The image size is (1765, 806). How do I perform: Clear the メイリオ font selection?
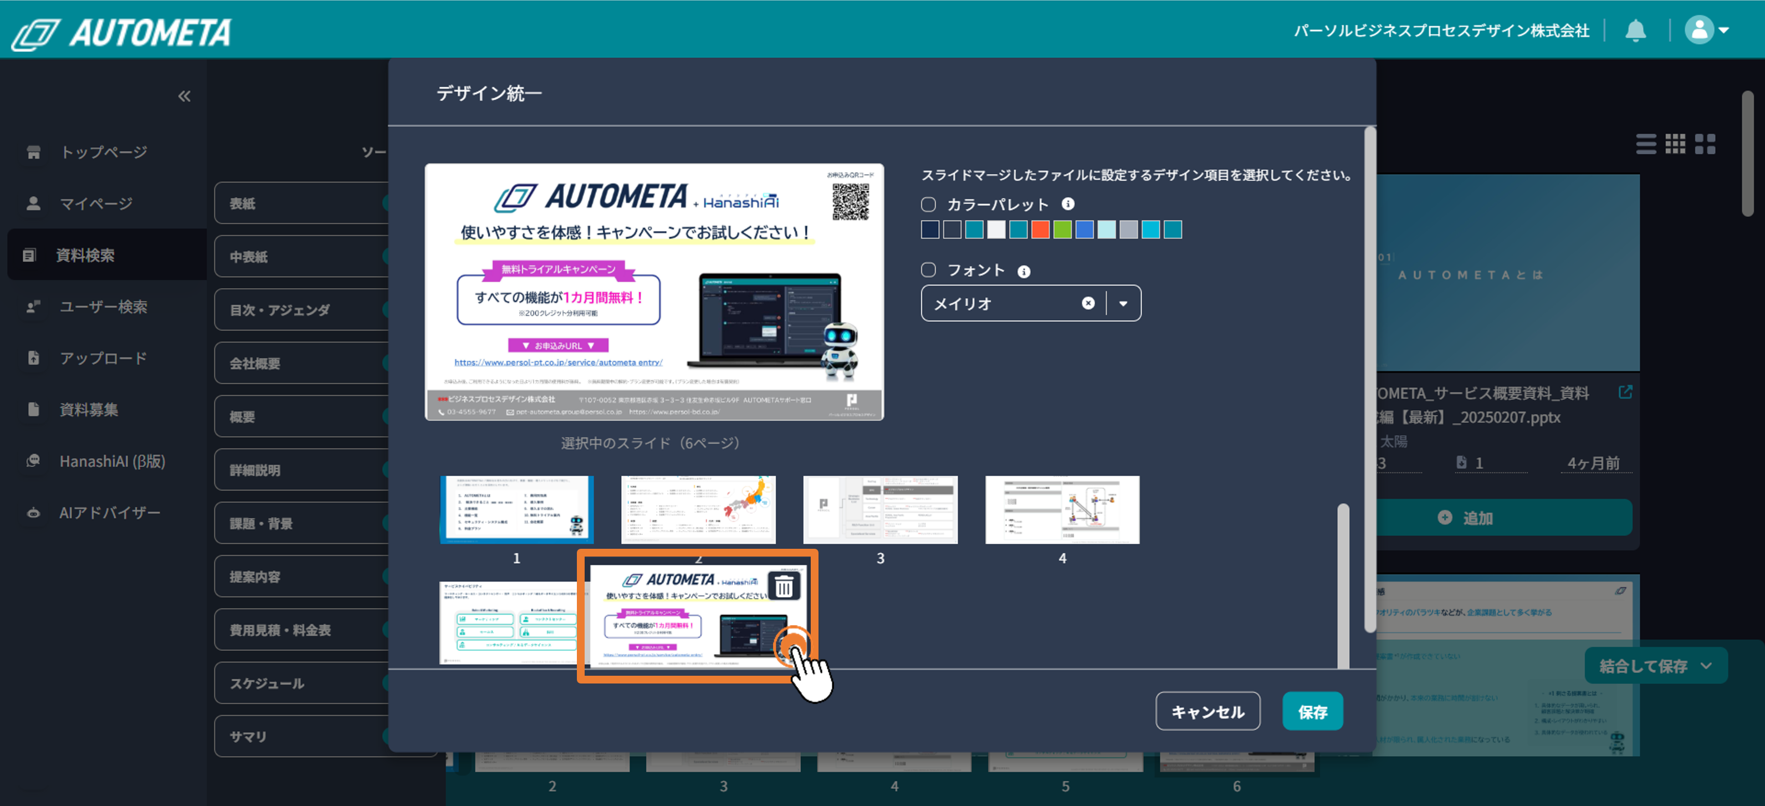1088,303
